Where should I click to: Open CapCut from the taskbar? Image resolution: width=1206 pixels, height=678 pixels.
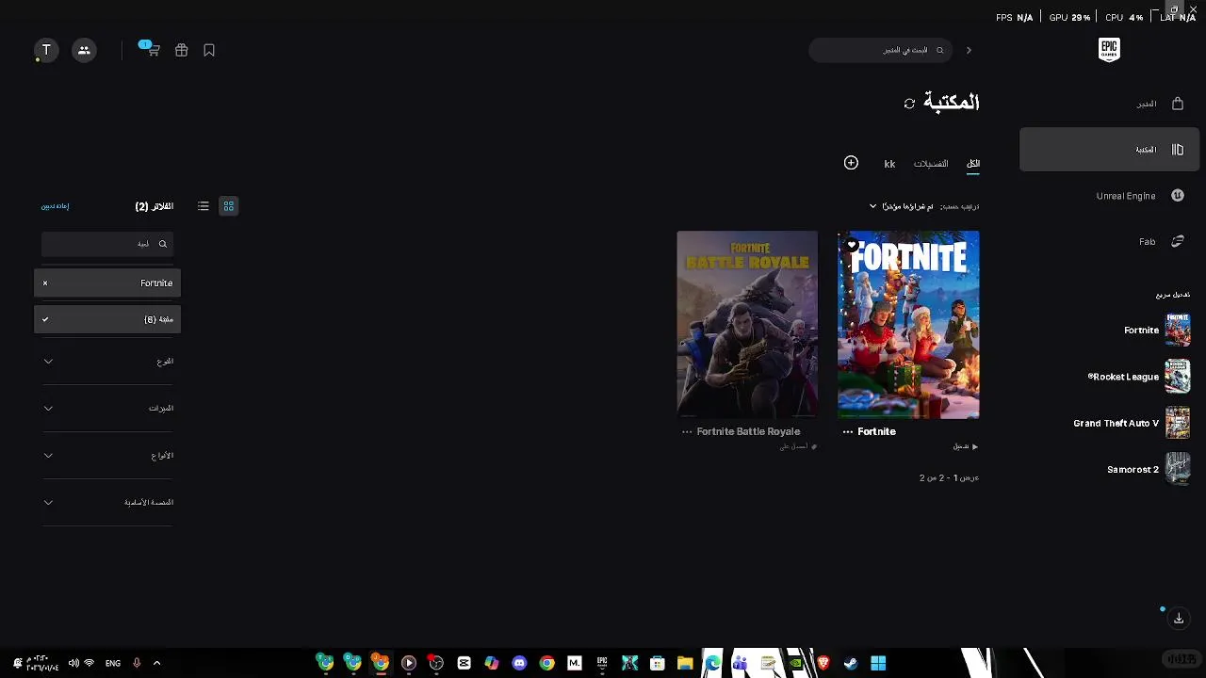coord(464,663)
